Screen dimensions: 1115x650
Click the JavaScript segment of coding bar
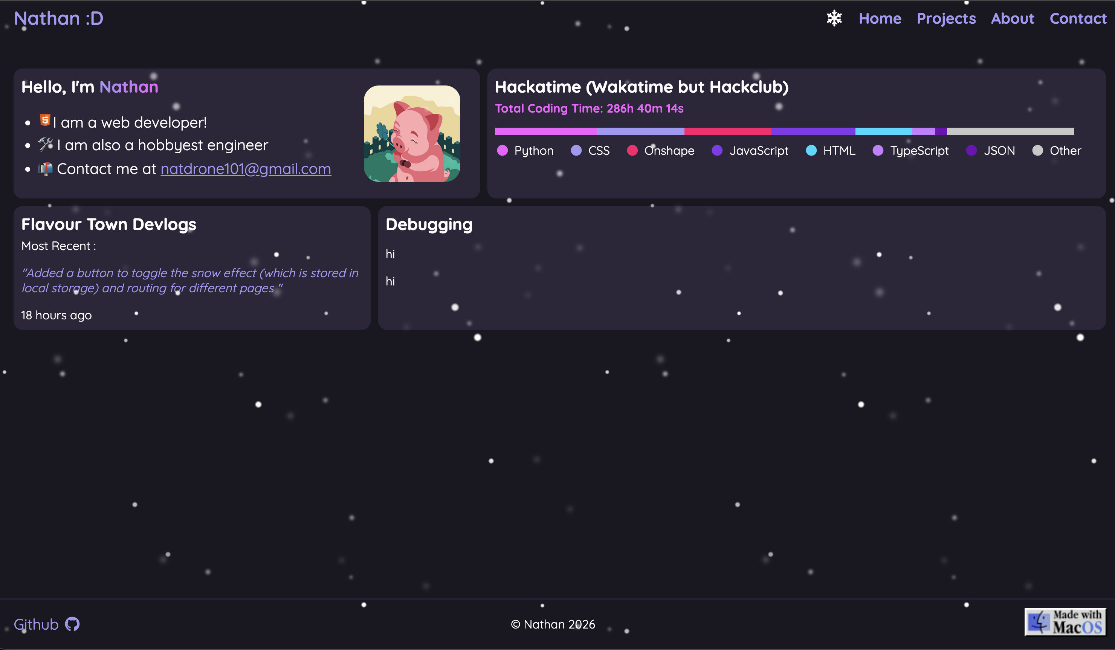[813, 131]
